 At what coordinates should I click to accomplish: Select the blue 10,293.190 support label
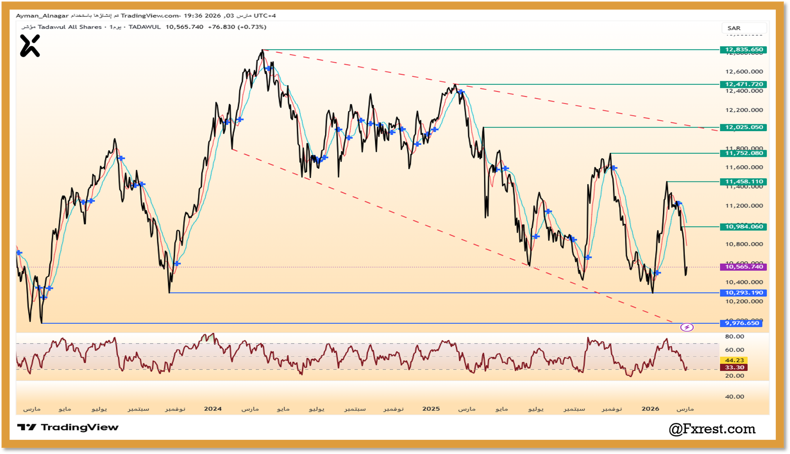pyautogui.click(x=744, y=293)
